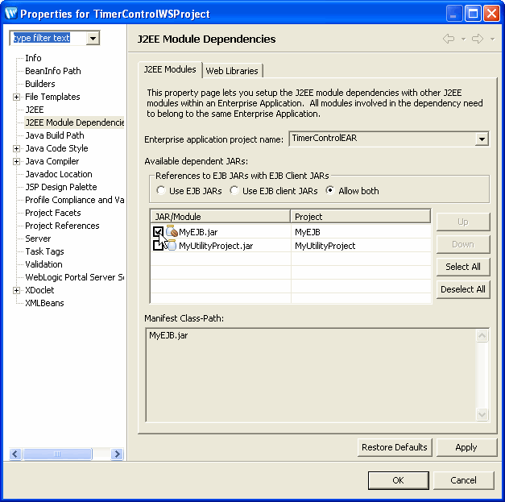Open the back history dropdown arrow

463,39
